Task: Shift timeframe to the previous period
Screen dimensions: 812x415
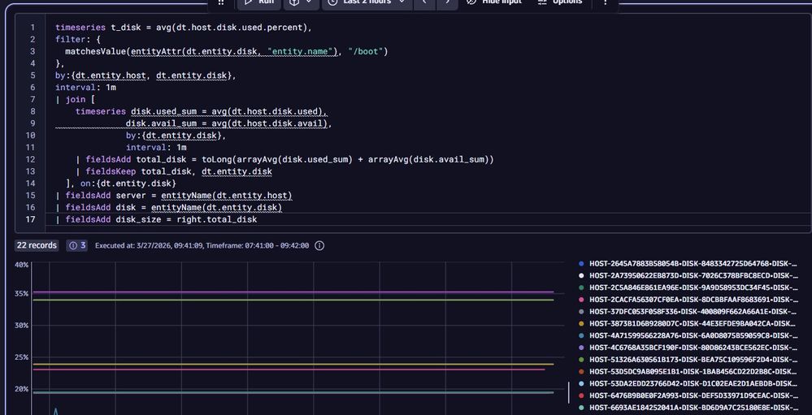Action: coord(424,3)
